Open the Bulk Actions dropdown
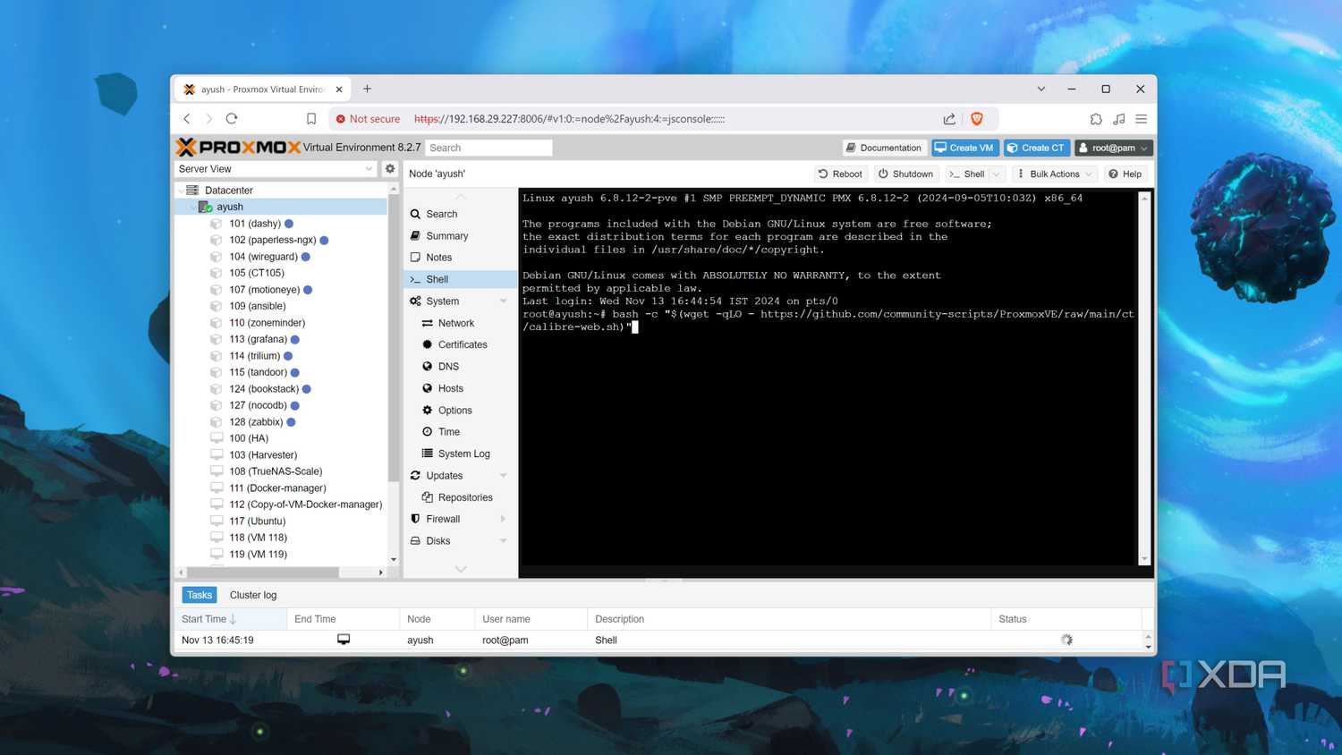1342x755 pixels. (1054, 174)
